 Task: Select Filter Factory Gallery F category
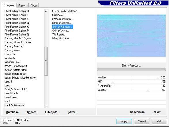16,19
